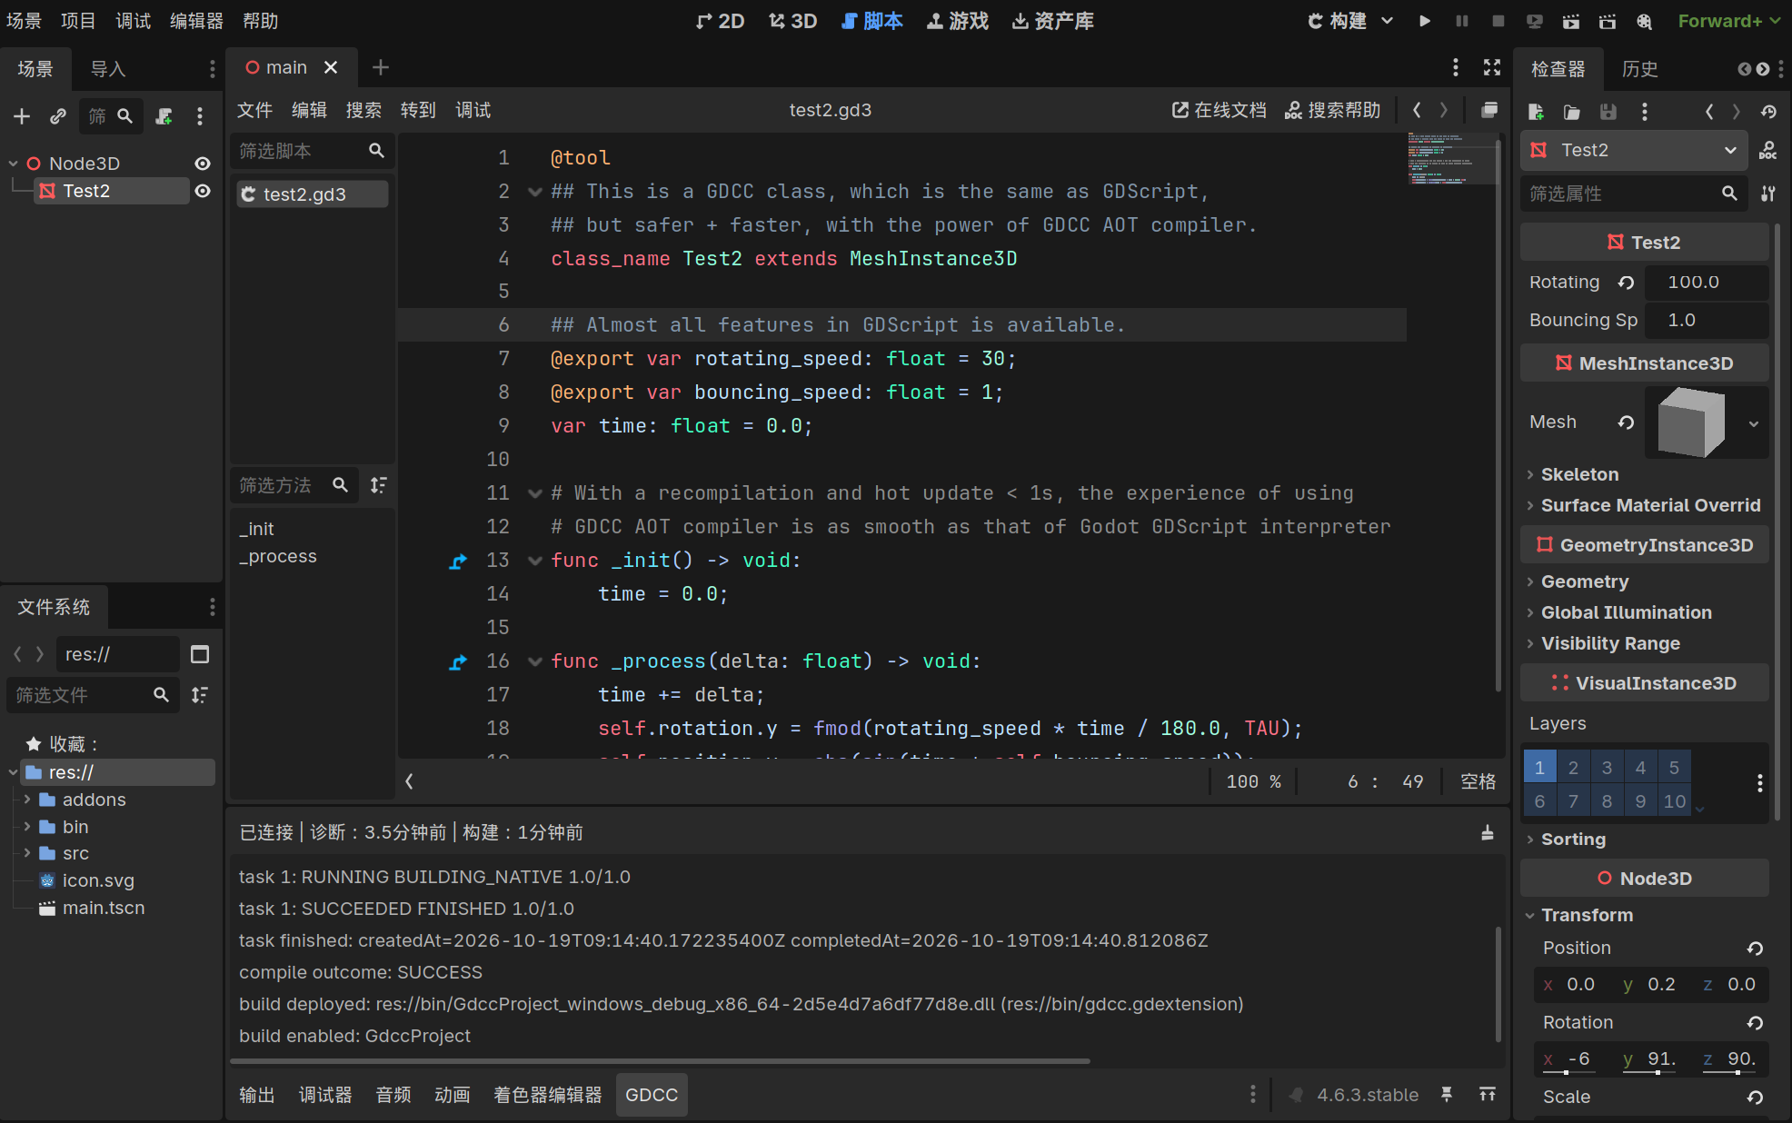Open the Forward+ renderer dropdown
The image size is (1792, 1123).
1729,21
